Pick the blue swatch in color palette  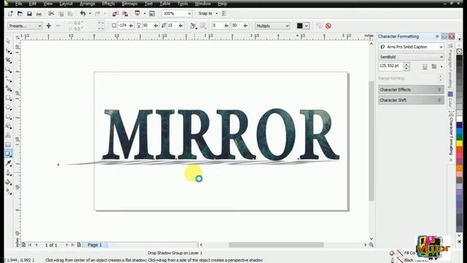(x=460, y=131)
